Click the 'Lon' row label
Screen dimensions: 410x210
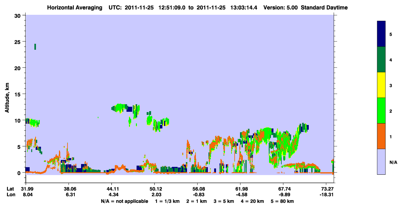pyautogui.click(x=10, y=195)
